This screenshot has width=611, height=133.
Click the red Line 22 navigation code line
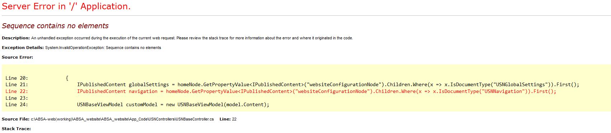coord(316,92)
